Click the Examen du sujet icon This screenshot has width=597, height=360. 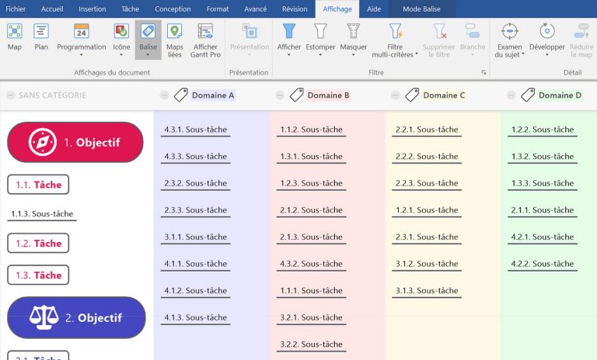coord(509,32)
